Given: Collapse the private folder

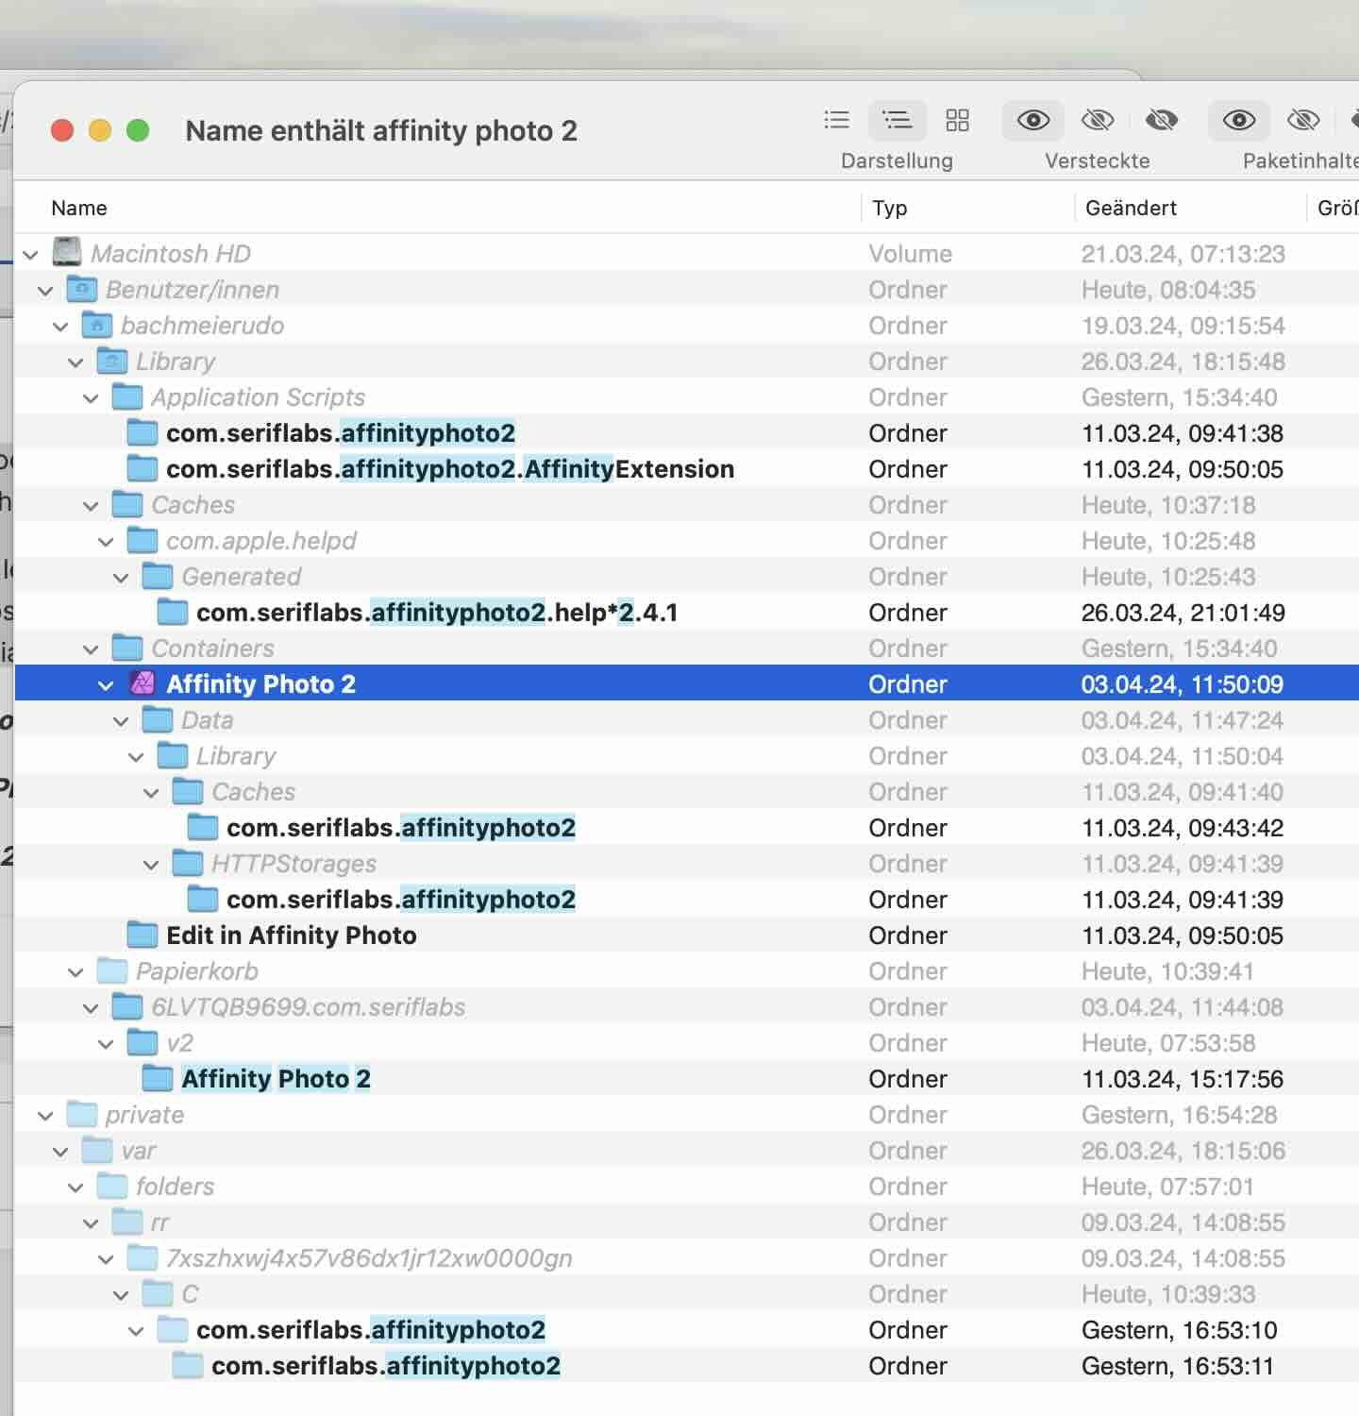Looking at the screenshot, I should tap(45, 1115).
